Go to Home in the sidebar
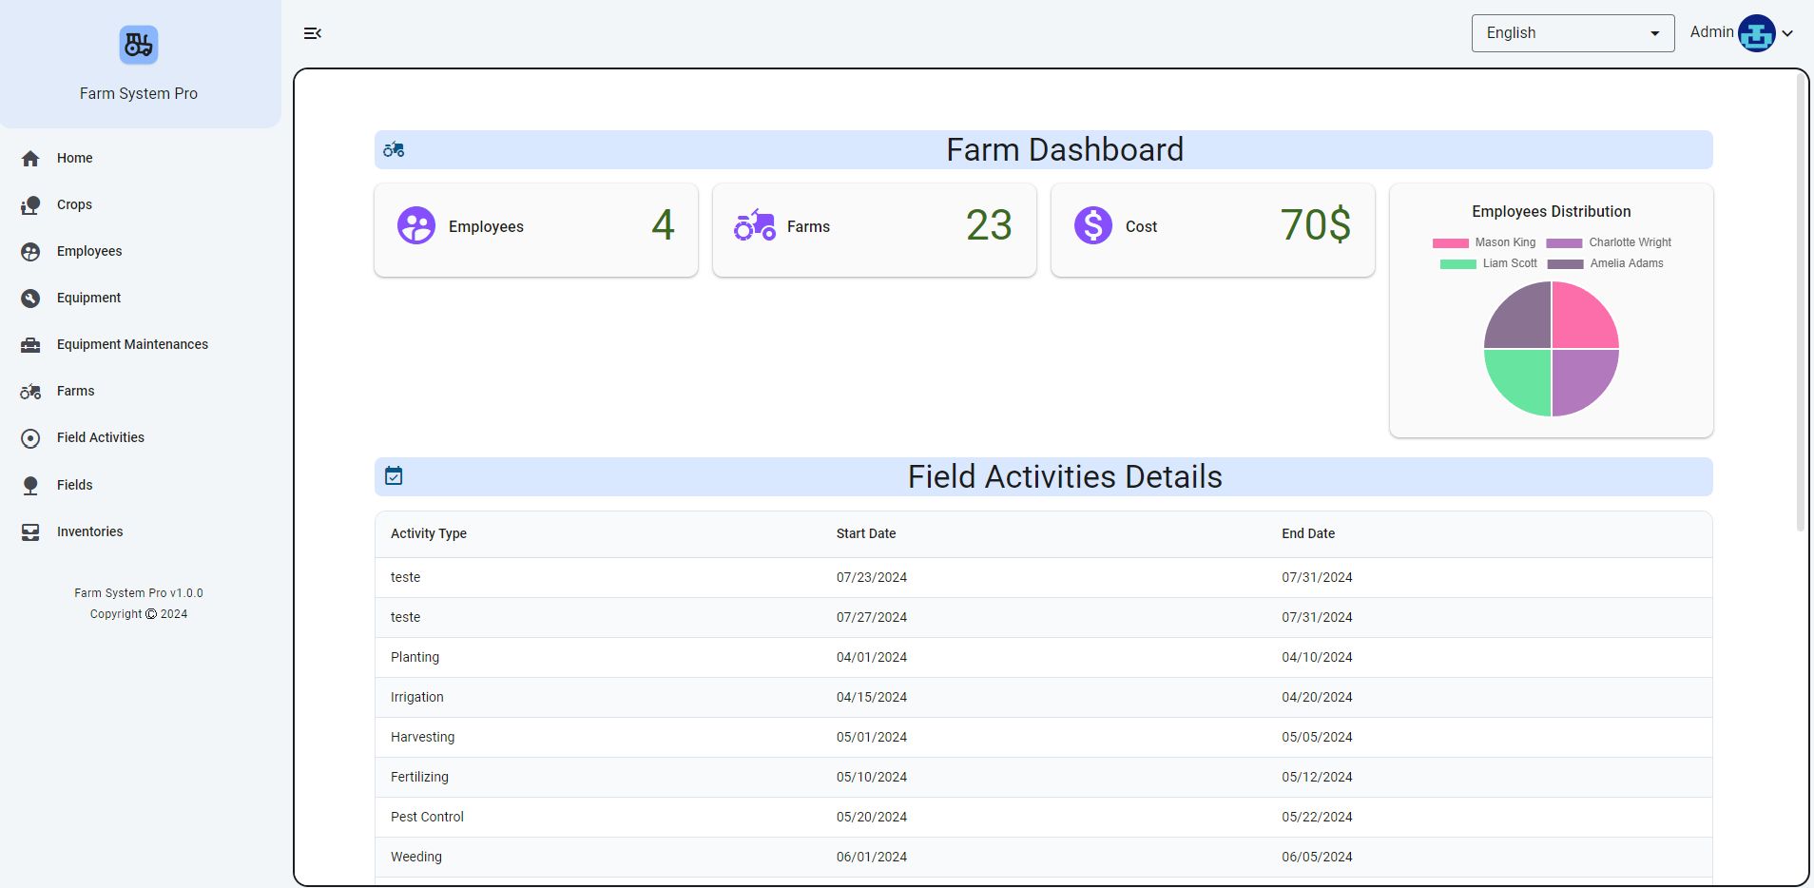The height and width of the screenshot is (888, 1814). coord(74,158)
